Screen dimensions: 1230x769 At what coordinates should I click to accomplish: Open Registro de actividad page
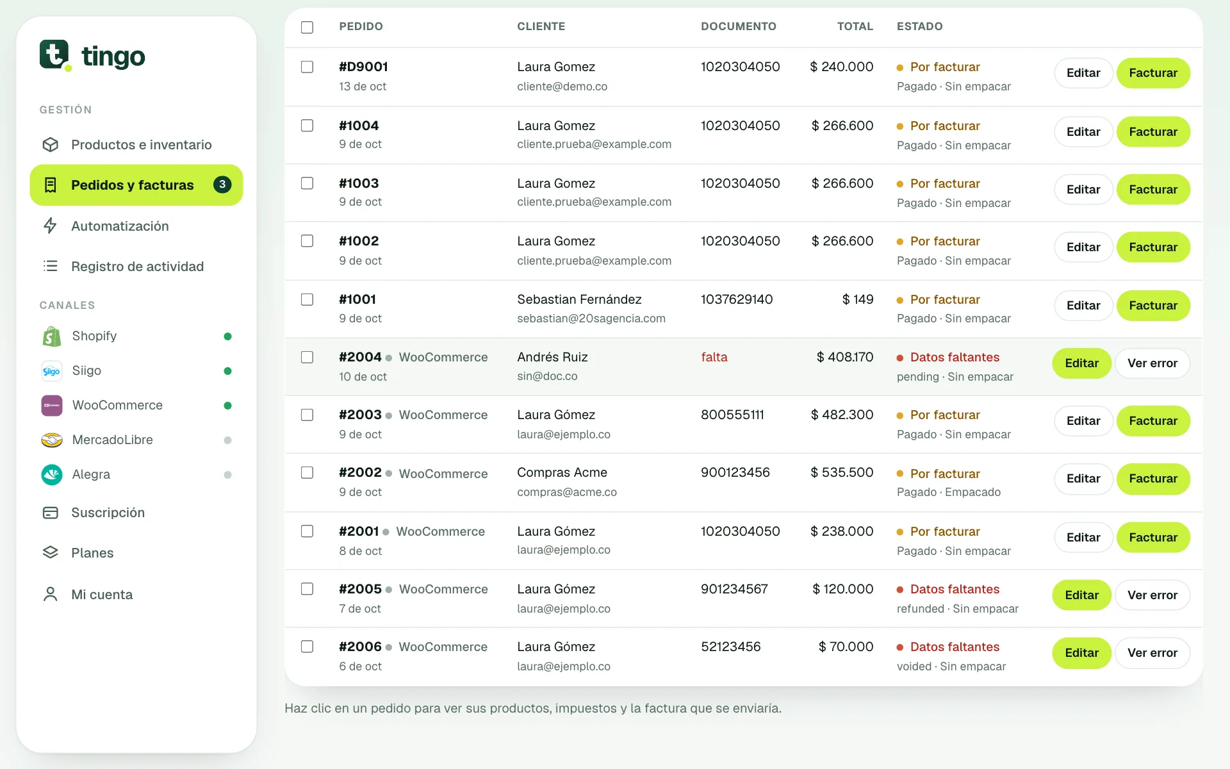pyautogui.click(x=136, y=266)
